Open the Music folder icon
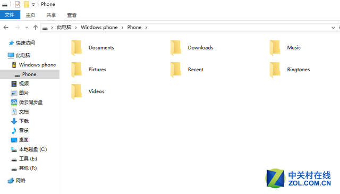The height and width of the screenshot is (194, 340). pos(275,48)
